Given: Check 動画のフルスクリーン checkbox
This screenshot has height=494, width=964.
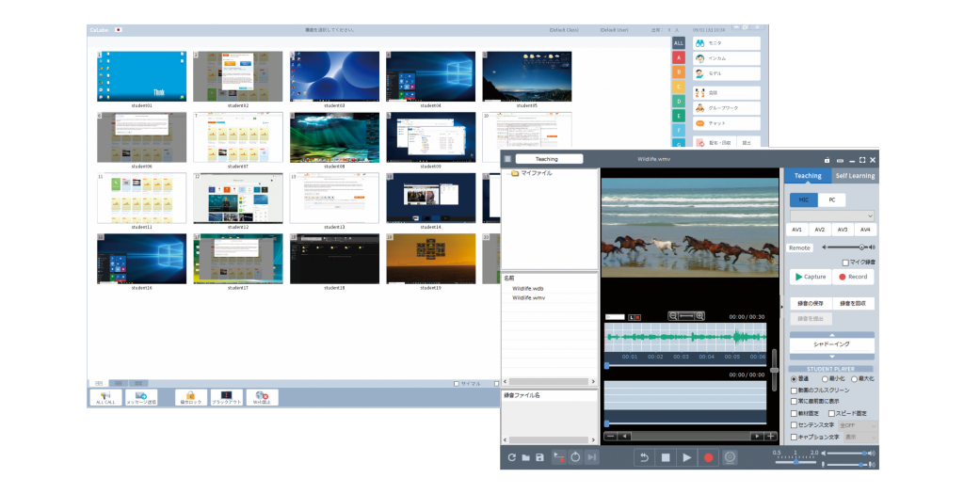Looking at the screenshot, I should point(794,390).
